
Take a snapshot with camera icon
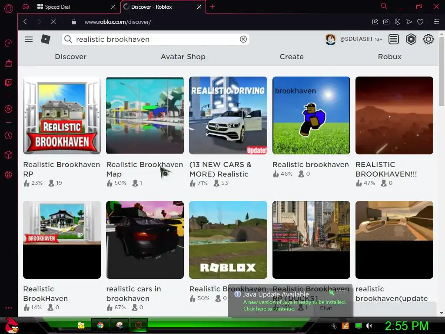[x=386, y=22]
